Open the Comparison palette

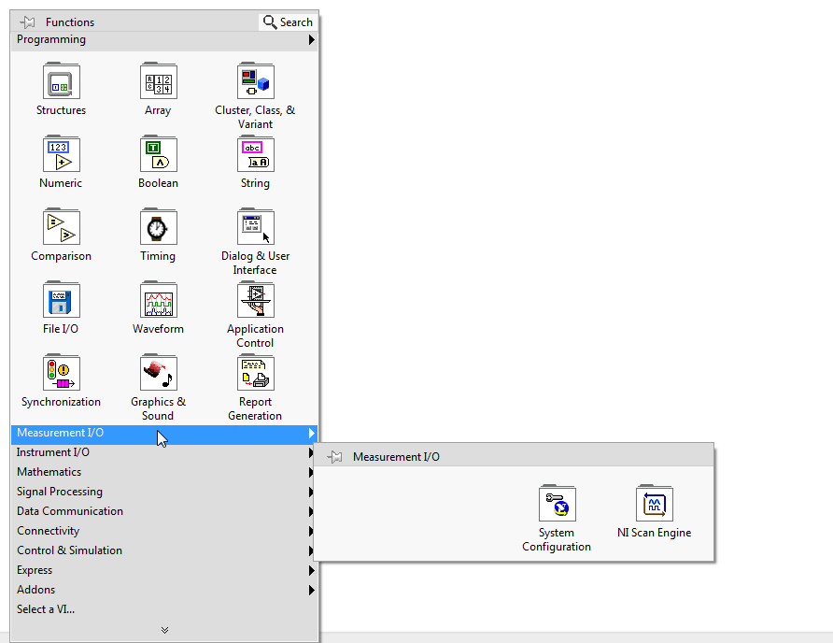click(x=61, y=227)
